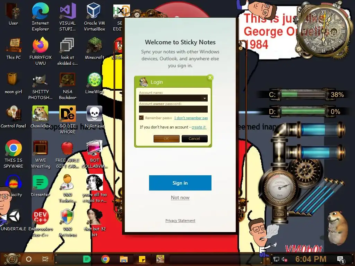Open the notification center icon
Viewport: 355px width, 266px height.
point(340,259)
